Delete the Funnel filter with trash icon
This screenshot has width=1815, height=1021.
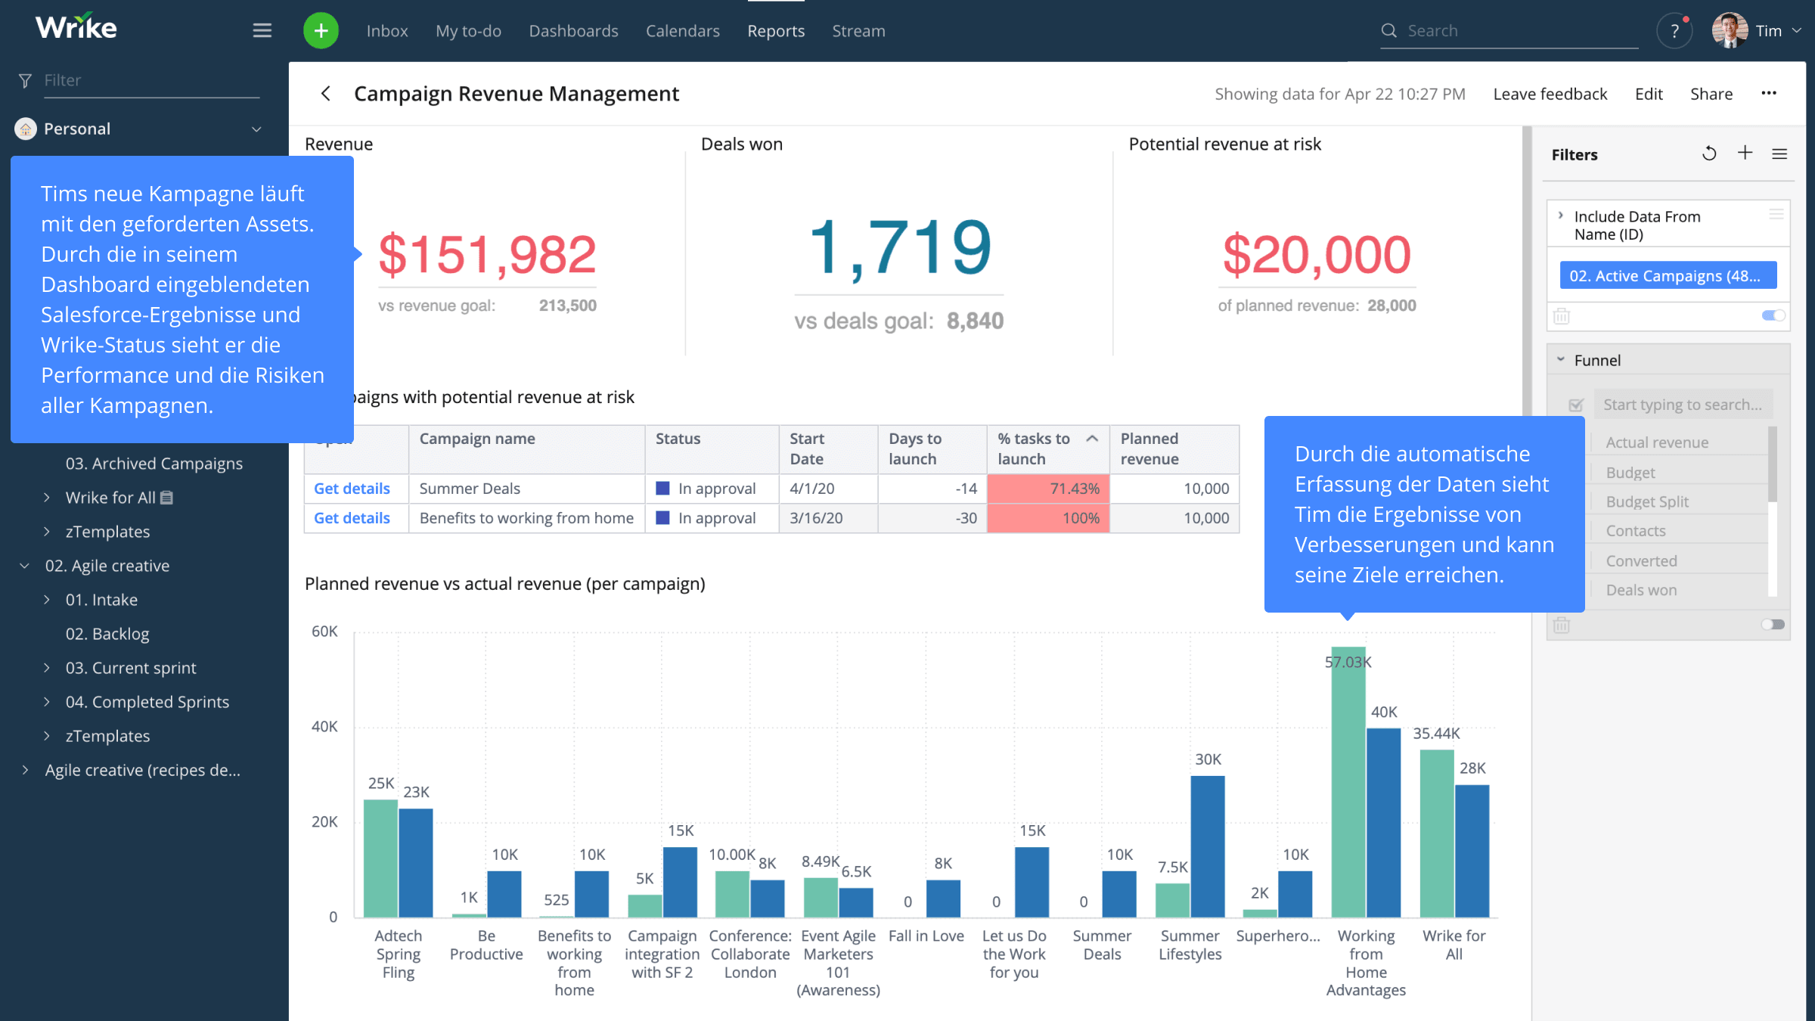(x=1562, y=625)
